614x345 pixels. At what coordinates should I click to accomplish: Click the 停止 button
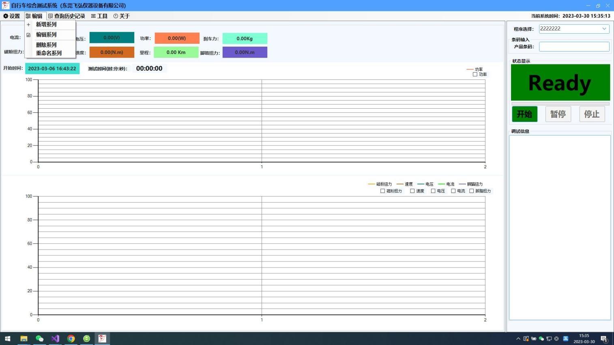tap(592, 114)
